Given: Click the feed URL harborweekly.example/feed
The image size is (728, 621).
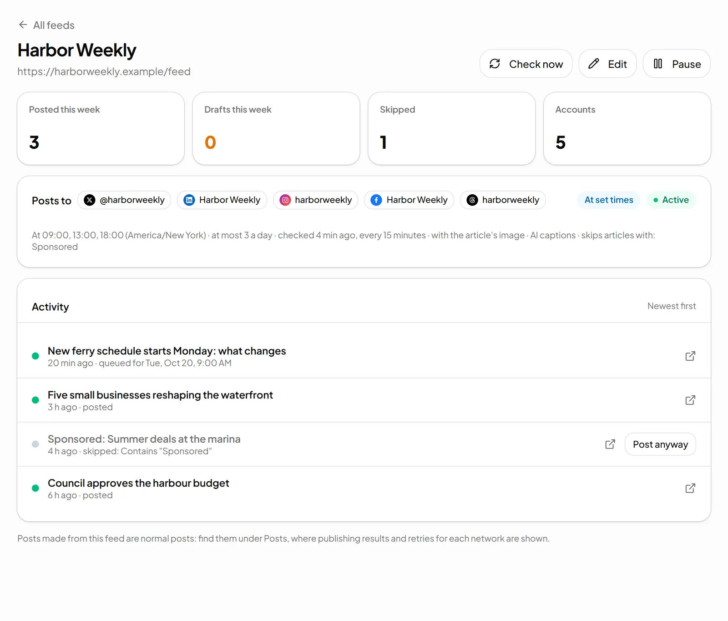Looking at the screenshot, I should point(104,71).
